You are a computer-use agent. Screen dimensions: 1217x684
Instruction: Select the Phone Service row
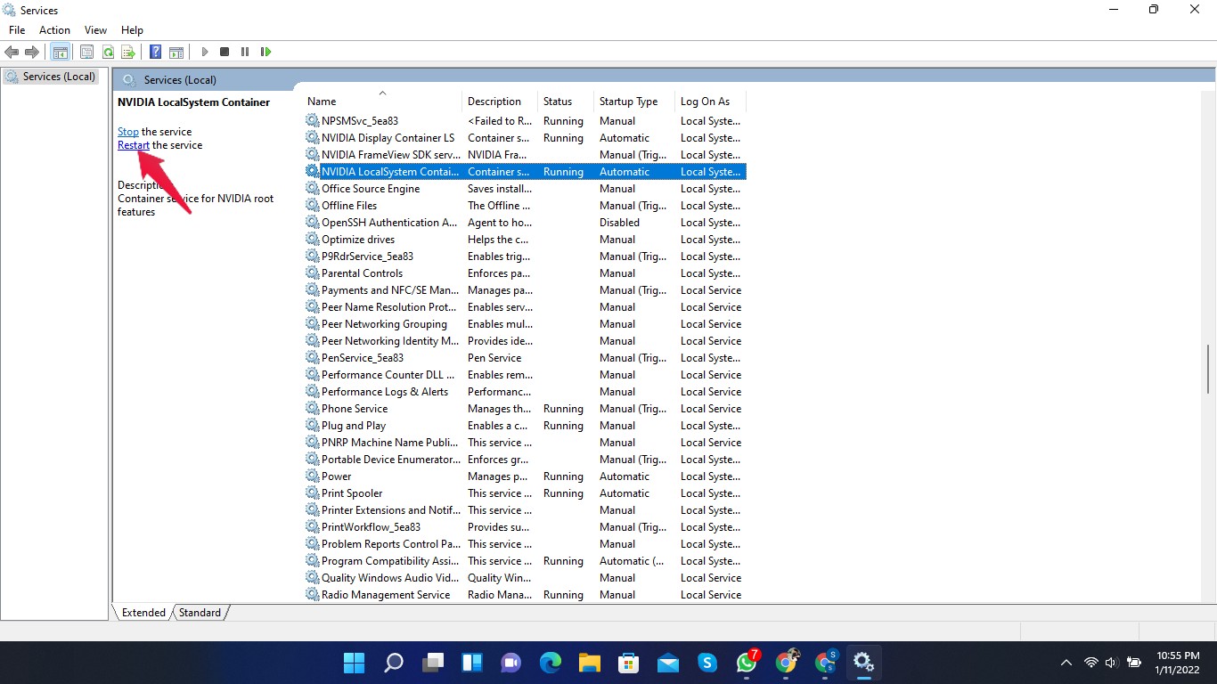tap(526, 409)
